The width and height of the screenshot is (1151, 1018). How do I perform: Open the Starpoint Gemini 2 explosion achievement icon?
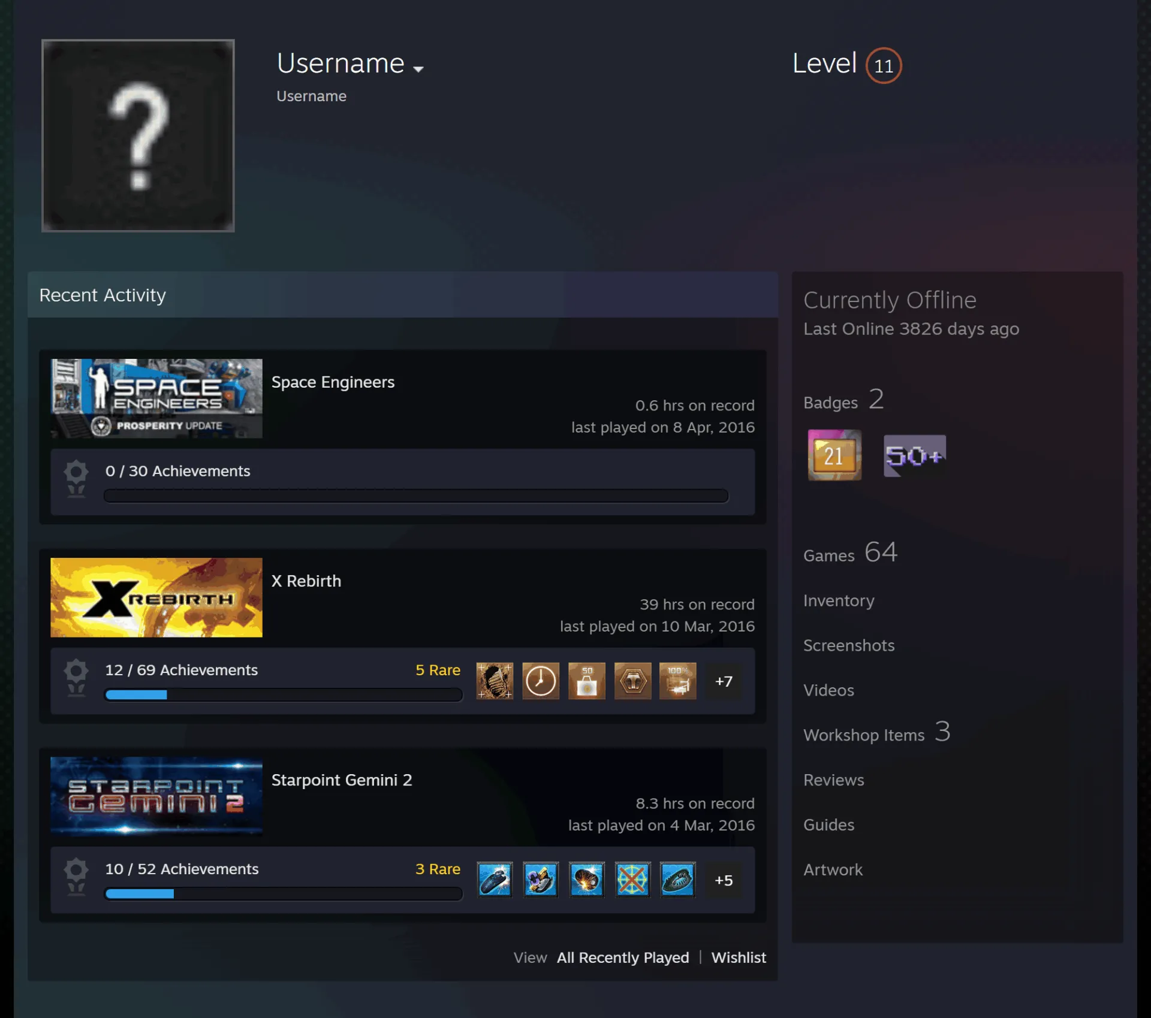point(587,880)
